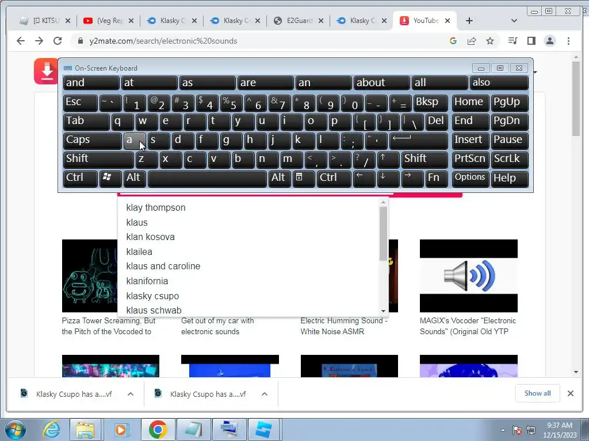
Task: Go forward in browser history
Action: (x=39, y=41)
